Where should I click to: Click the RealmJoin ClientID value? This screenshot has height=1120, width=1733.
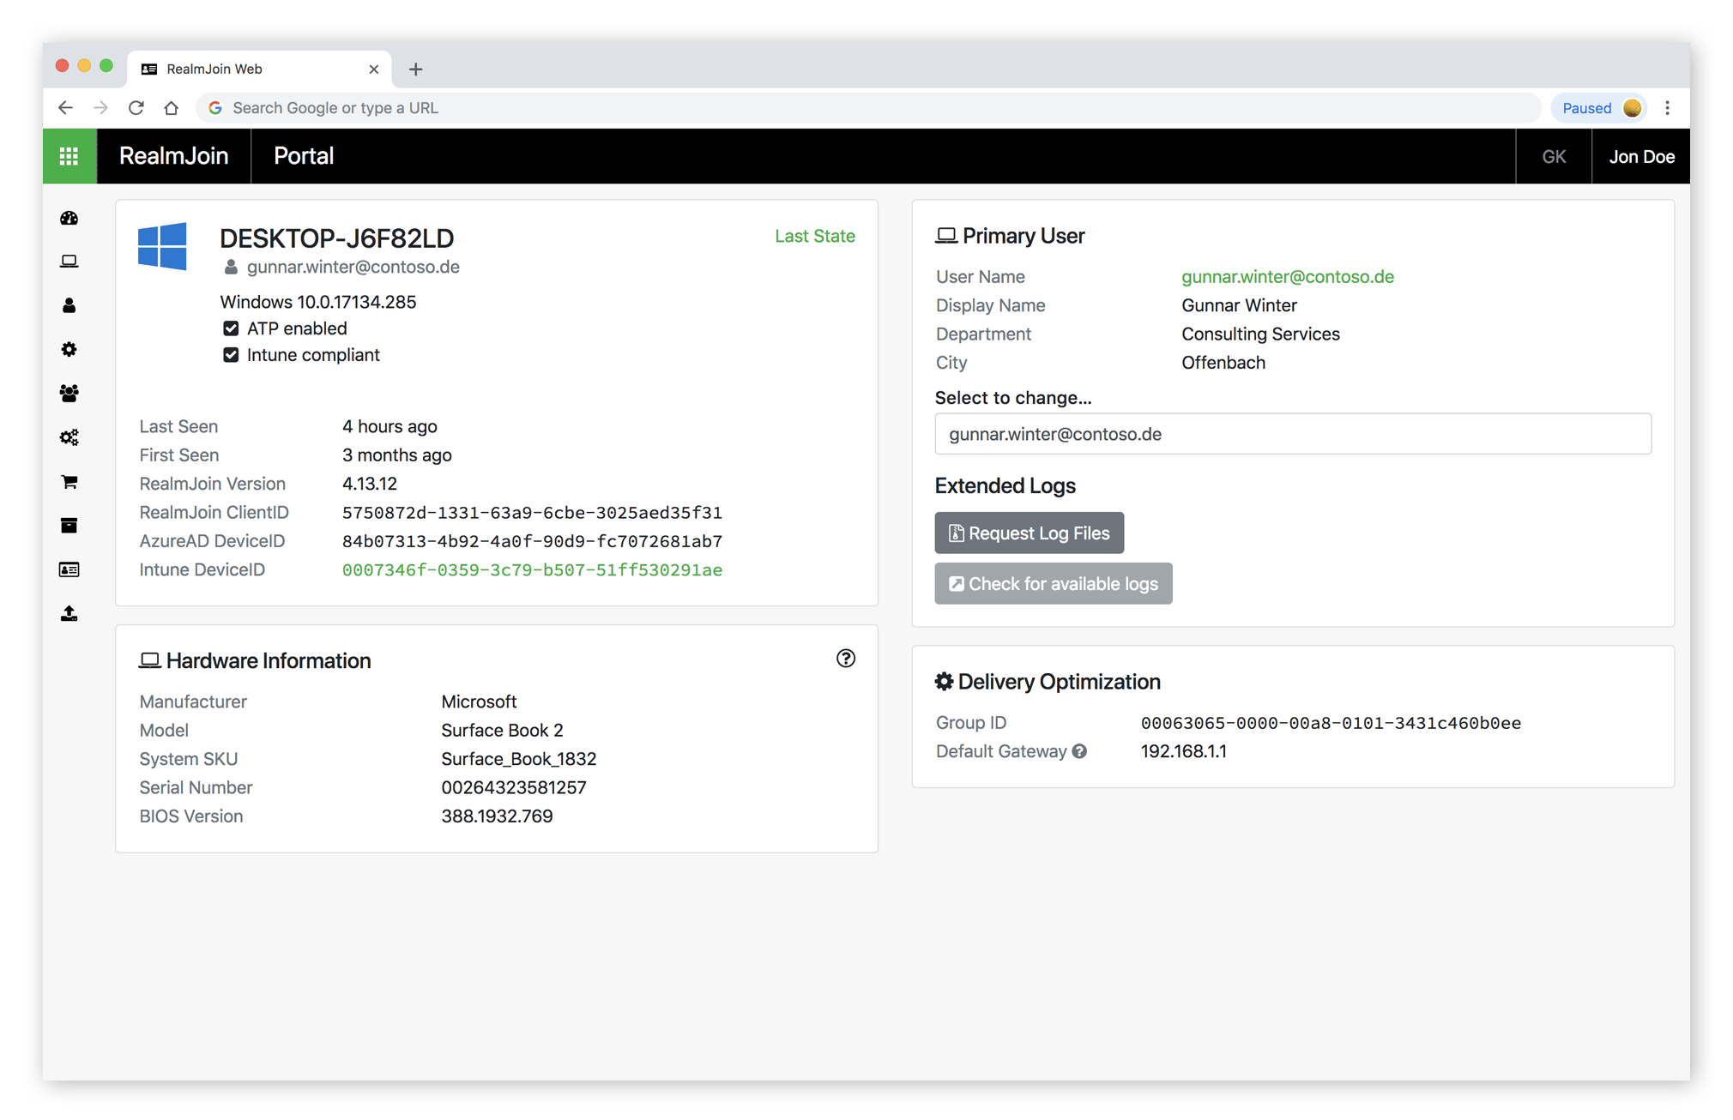532,513
